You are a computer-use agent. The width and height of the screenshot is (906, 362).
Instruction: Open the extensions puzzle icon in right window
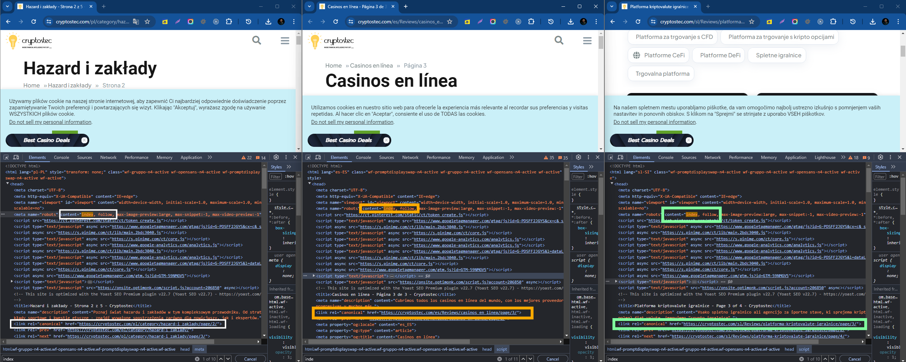833,22
